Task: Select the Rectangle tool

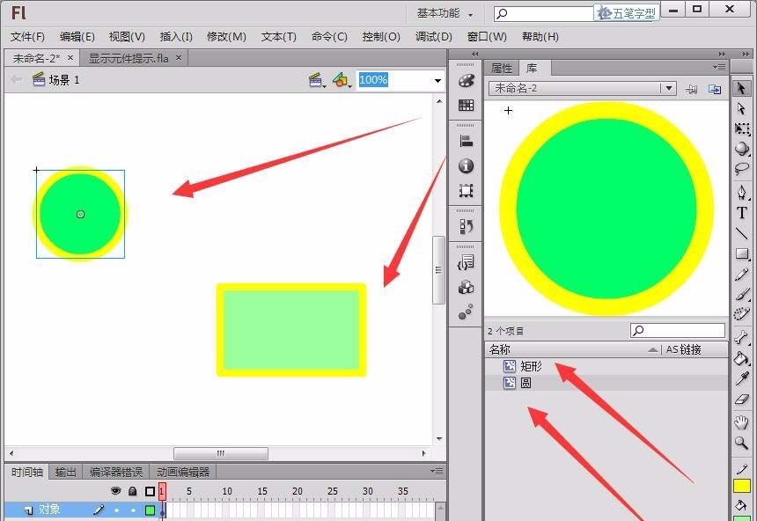Action: [742, 254]
